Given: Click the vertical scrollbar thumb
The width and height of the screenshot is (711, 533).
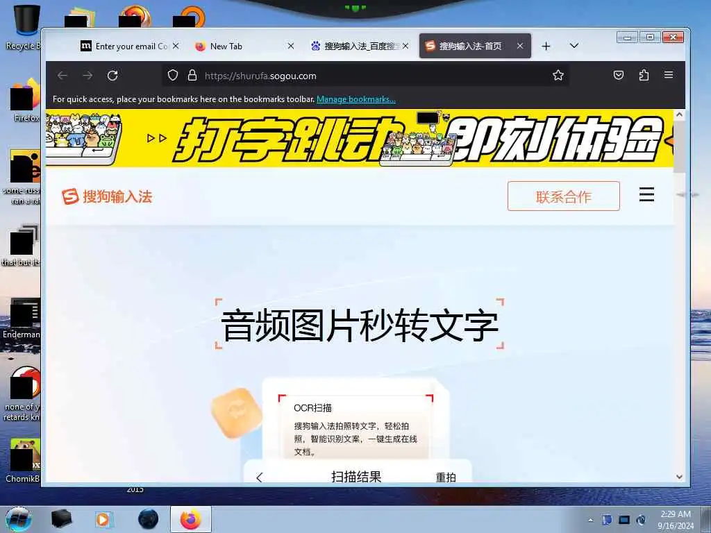Looking at the screenshot, I should point(679,146).
